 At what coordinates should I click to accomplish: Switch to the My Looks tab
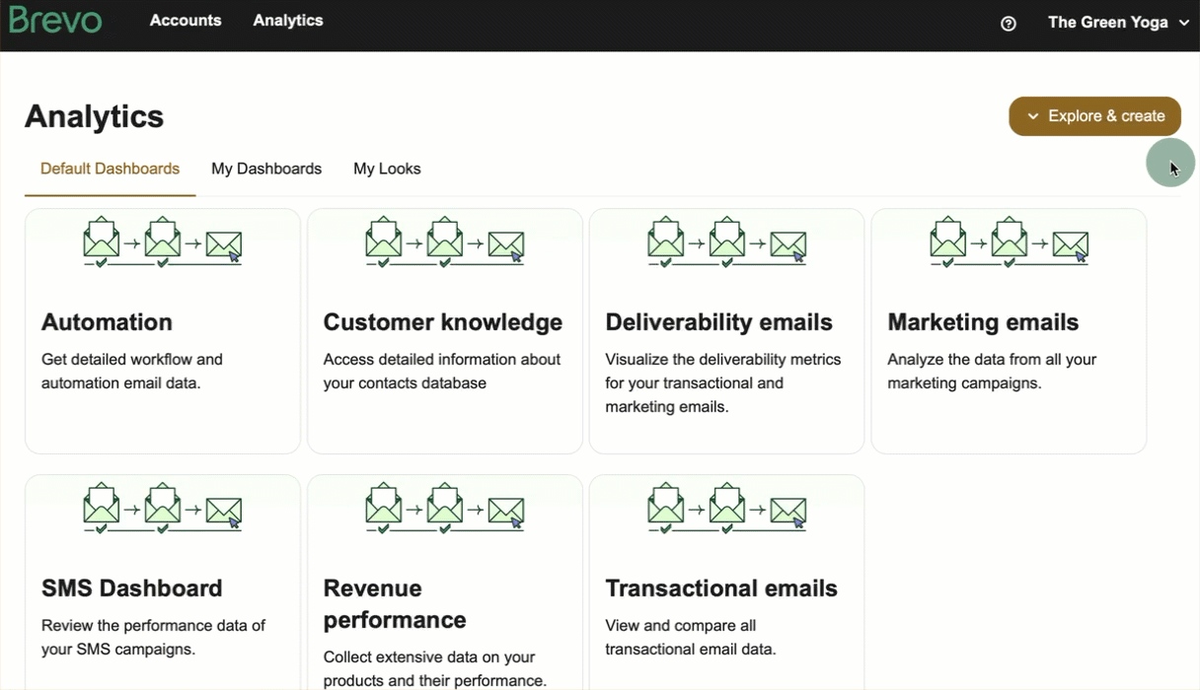click(387, 169)
